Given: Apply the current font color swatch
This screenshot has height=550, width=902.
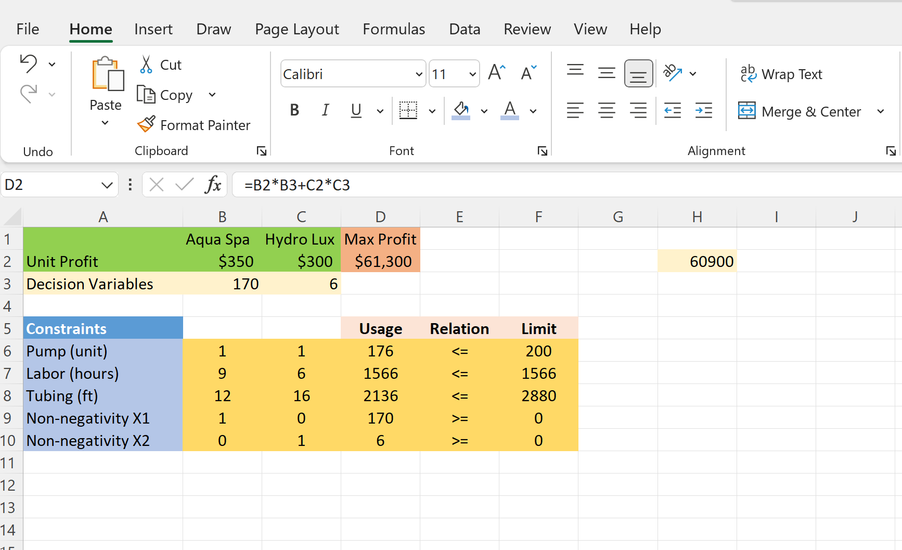Looking at the screenshot, I should pos(509,110).
